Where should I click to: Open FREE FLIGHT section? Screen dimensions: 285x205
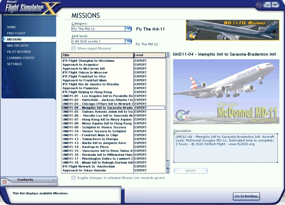click(16, 33)
